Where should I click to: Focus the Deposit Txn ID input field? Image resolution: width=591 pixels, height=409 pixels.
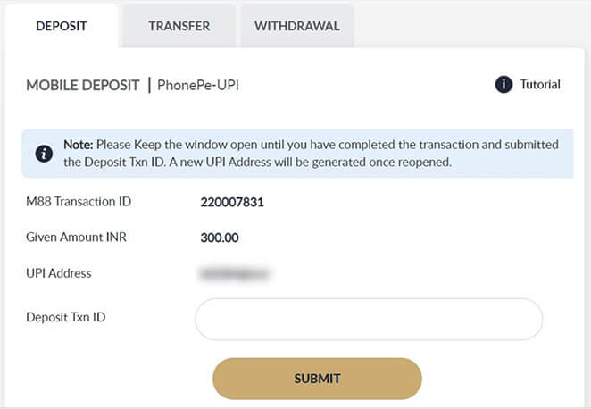[x=369, y=319]
